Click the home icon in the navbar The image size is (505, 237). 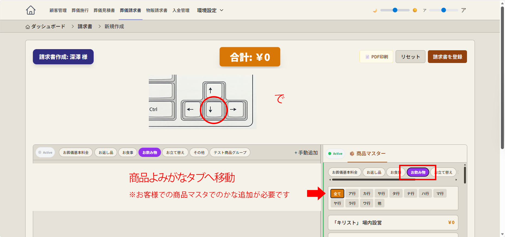31,10
